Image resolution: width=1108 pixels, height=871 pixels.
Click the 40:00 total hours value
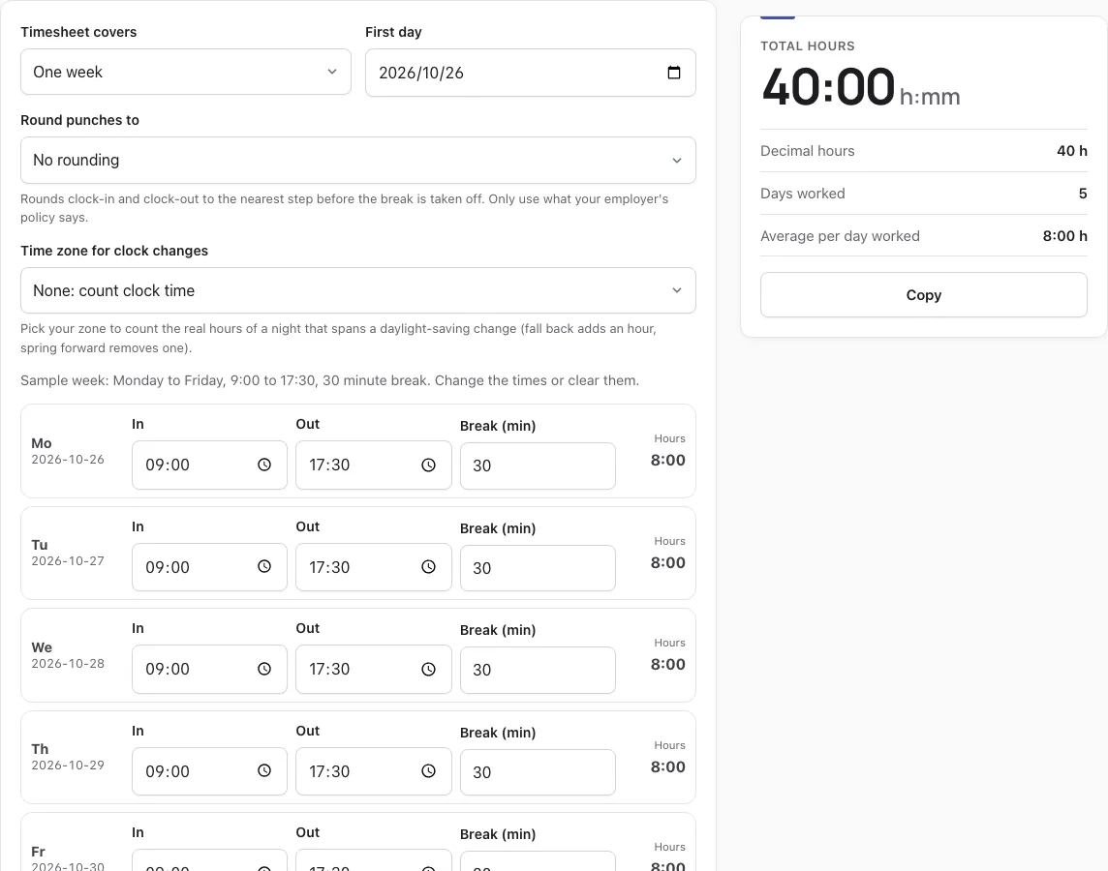tap(828, 87)
